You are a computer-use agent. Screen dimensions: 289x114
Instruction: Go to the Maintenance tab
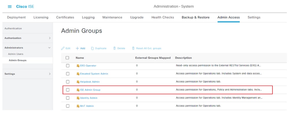pyautogui.click(x=112, y=17)
